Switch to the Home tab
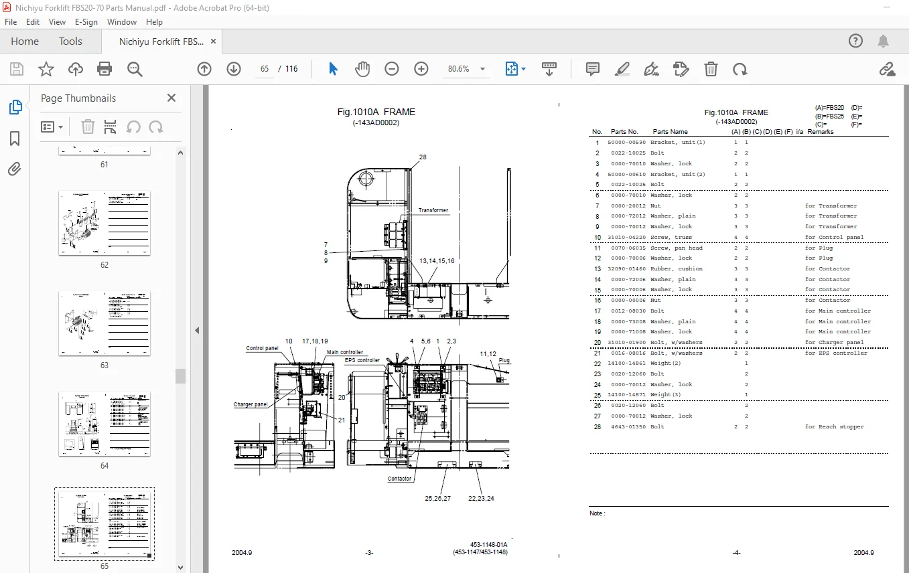 (25, 41)
